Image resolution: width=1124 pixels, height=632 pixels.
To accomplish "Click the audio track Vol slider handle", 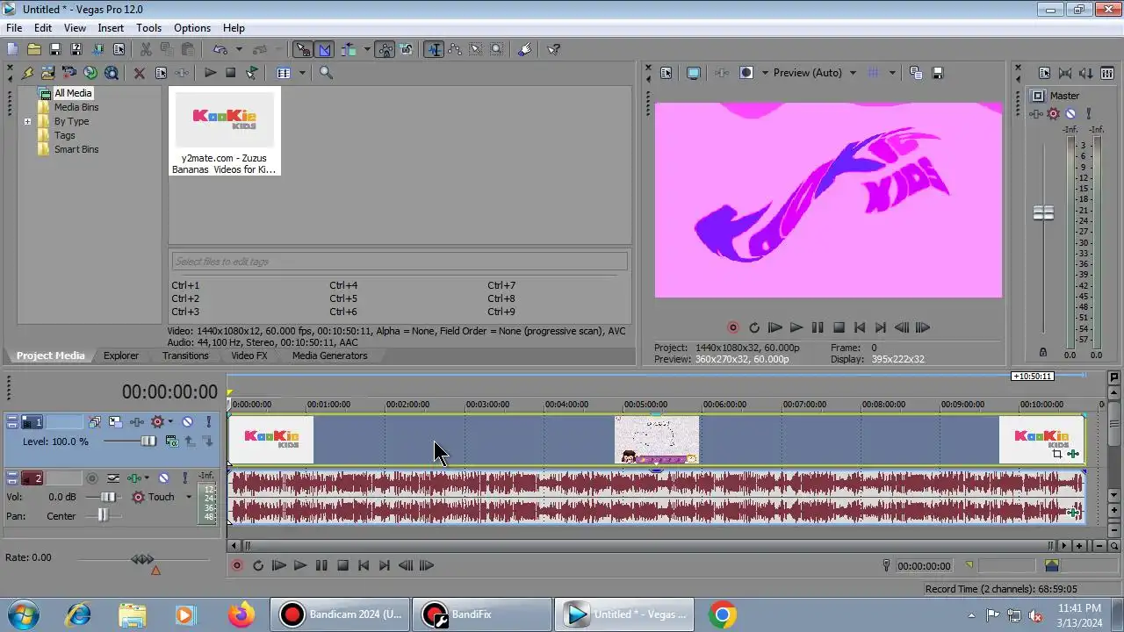I will pos(106,497).
